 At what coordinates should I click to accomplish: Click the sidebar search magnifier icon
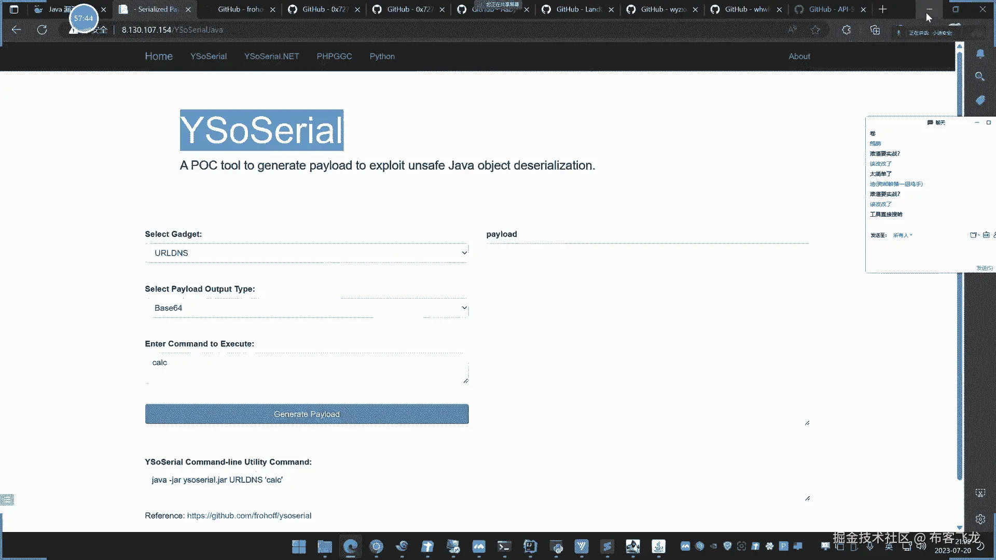click(x=980, y=77)
